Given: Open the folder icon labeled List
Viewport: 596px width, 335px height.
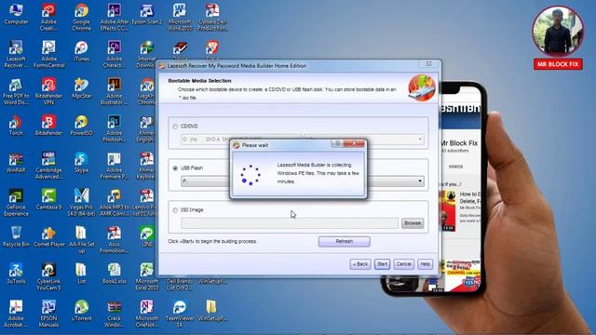Looking at the screenshot, I should (81, 274).
